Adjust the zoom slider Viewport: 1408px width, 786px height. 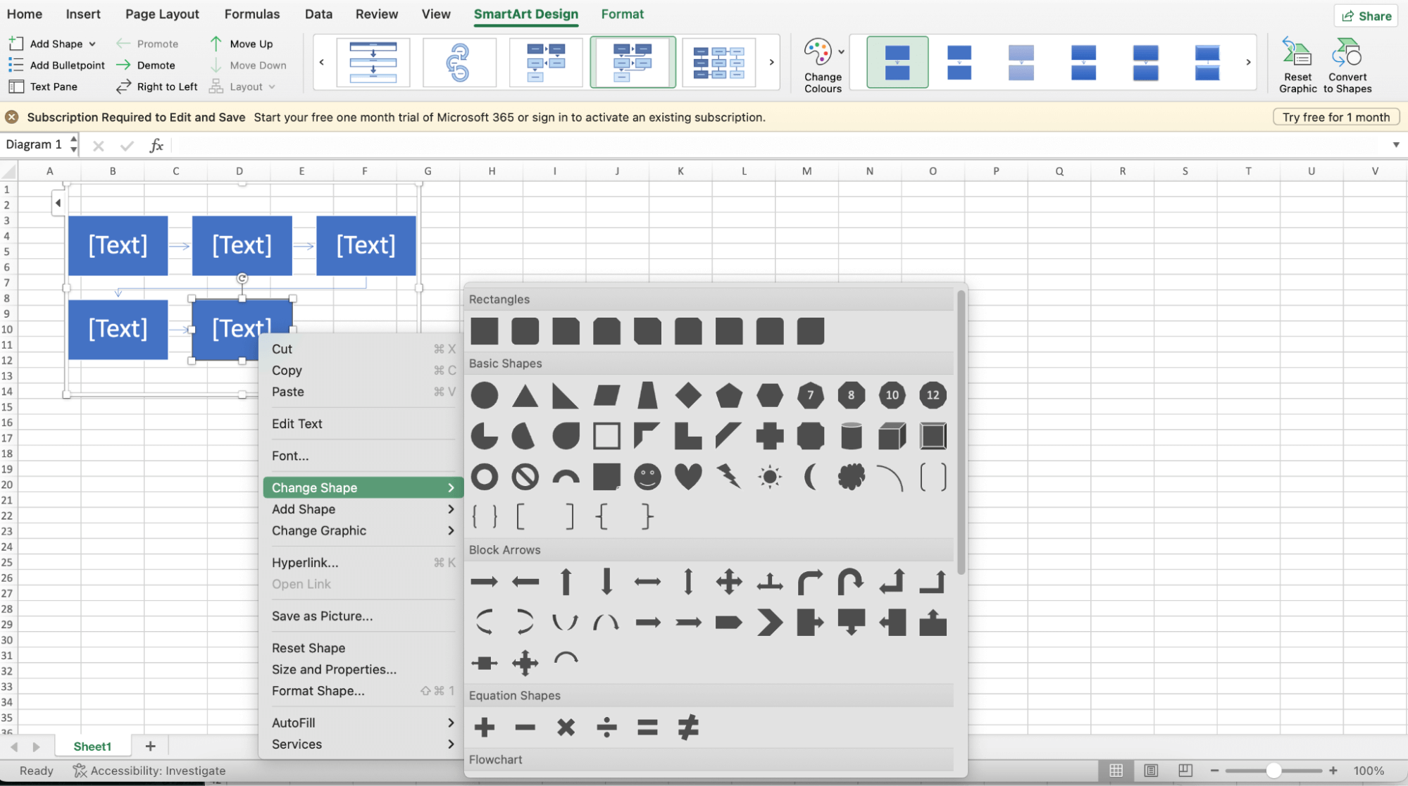1276,770
